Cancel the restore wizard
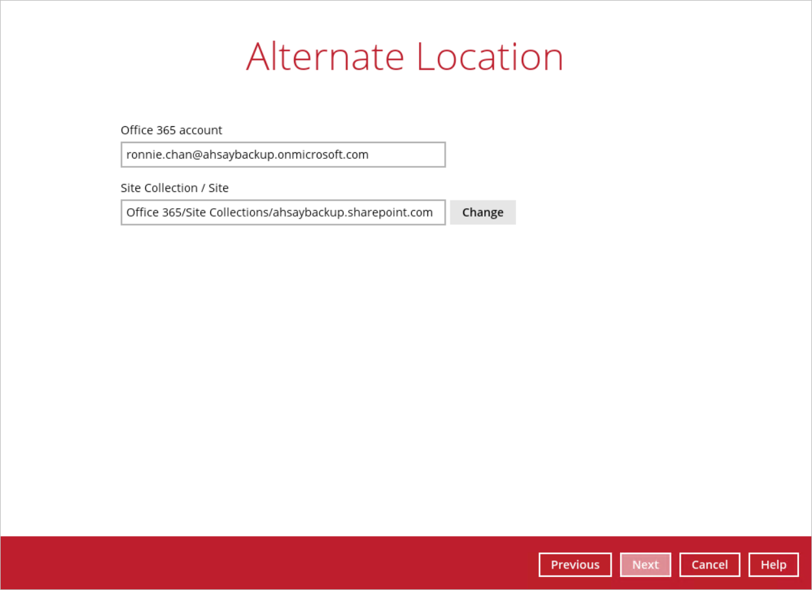812x590 pixels. pos(710,565)
